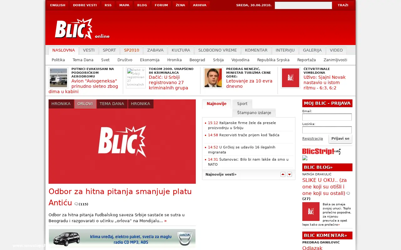Open the Zanimljivosti subsection link
The height and width of the screenshot is (250, 401).
335,60
